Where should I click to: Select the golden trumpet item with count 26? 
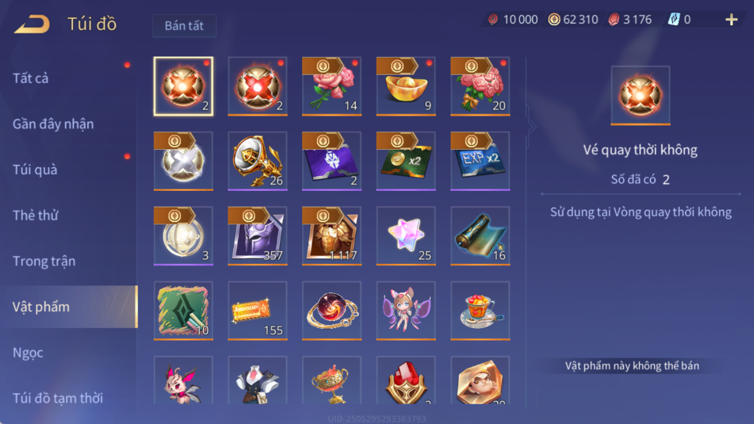(x=257, y=161)
